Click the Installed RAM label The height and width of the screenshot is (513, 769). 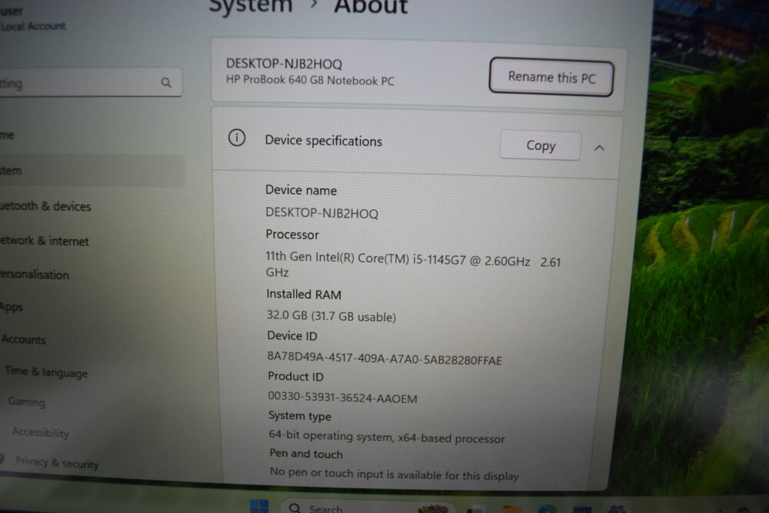(x=304, y=295)
